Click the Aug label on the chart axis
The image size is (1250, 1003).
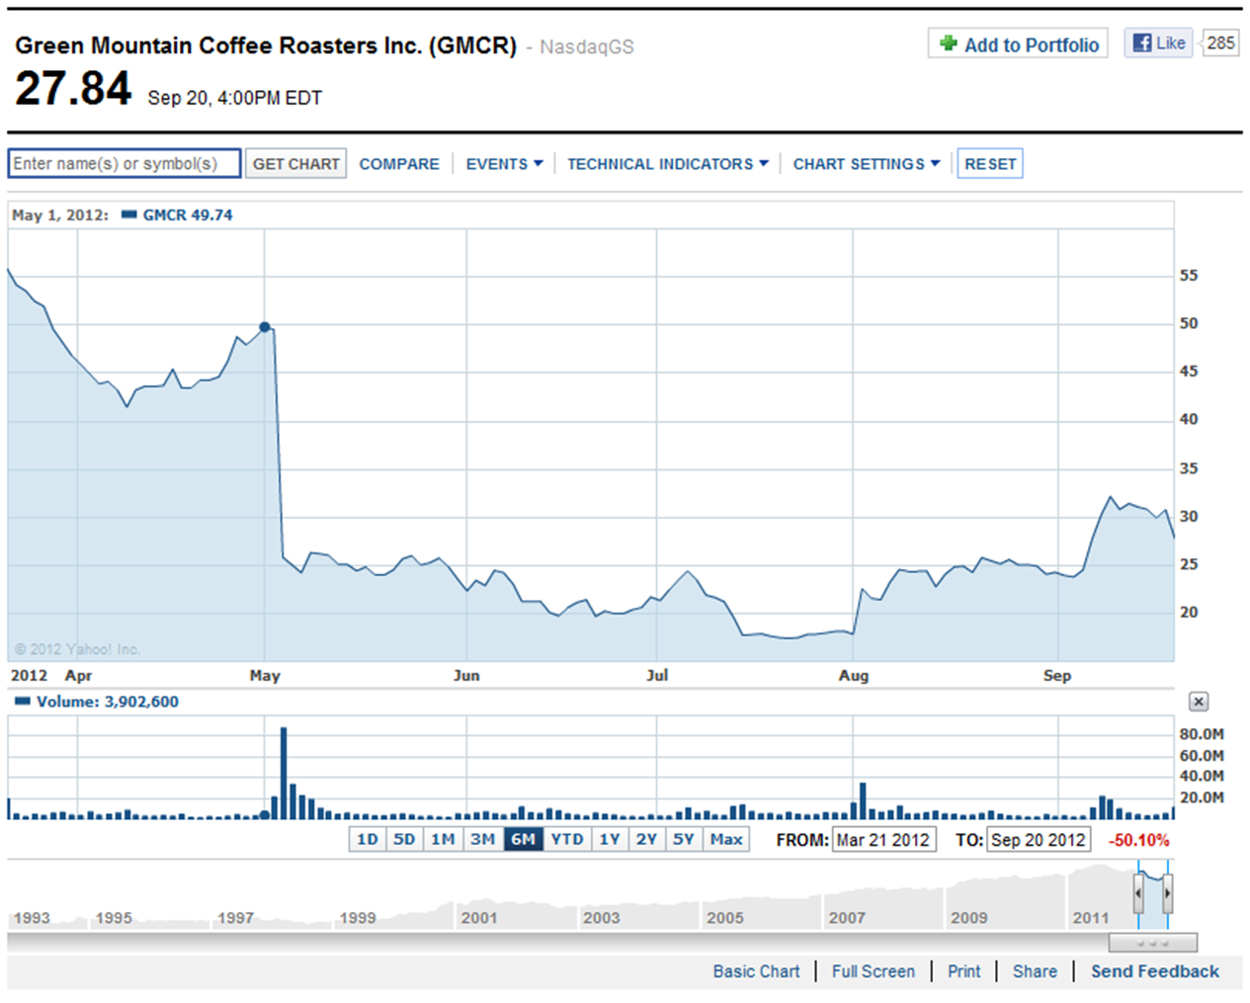[x=854, y=676]
